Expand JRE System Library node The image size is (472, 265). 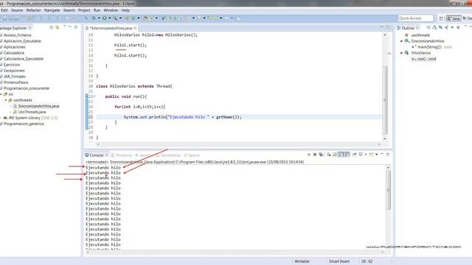[x=1, y=118]
